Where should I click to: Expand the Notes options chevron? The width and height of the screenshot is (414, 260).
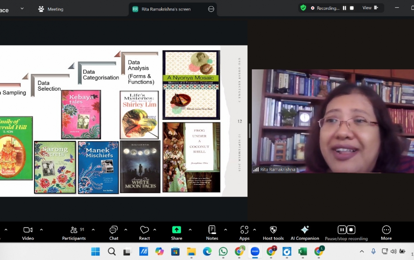(x=226, y=230)
